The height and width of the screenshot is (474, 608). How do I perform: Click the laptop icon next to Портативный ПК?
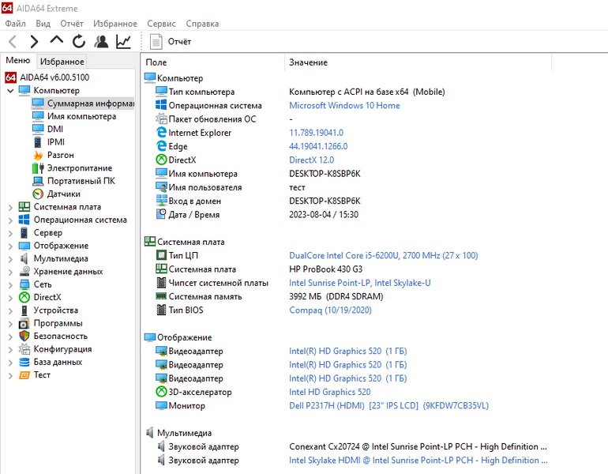[38, 181]
